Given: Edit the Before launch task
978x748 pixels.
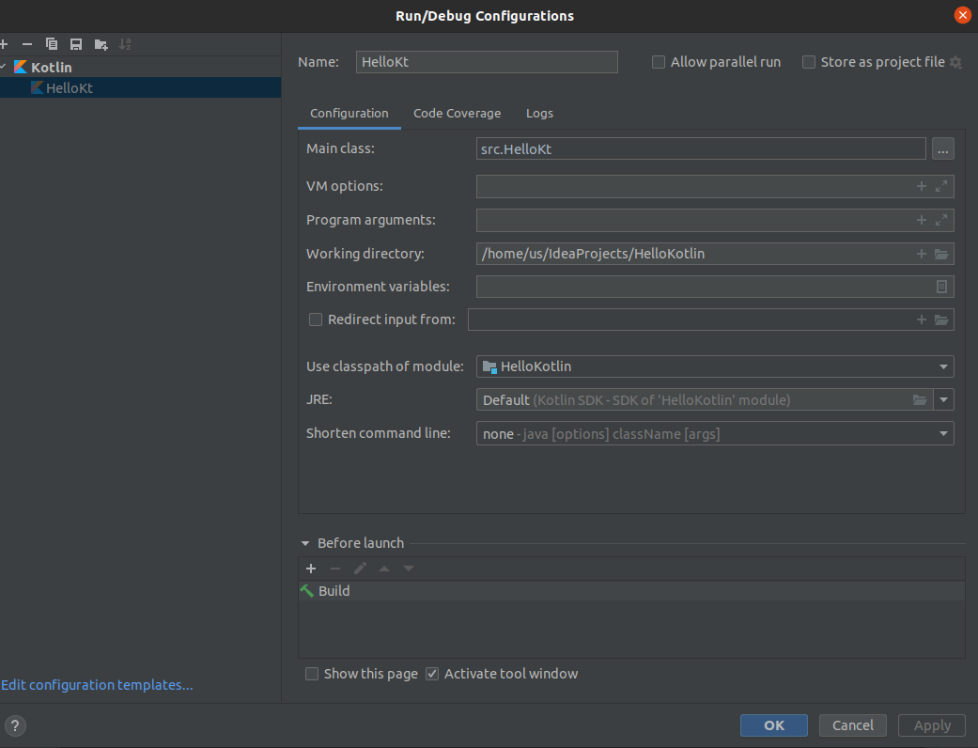Looking at the screenshot, I should [x=360, y=569].
